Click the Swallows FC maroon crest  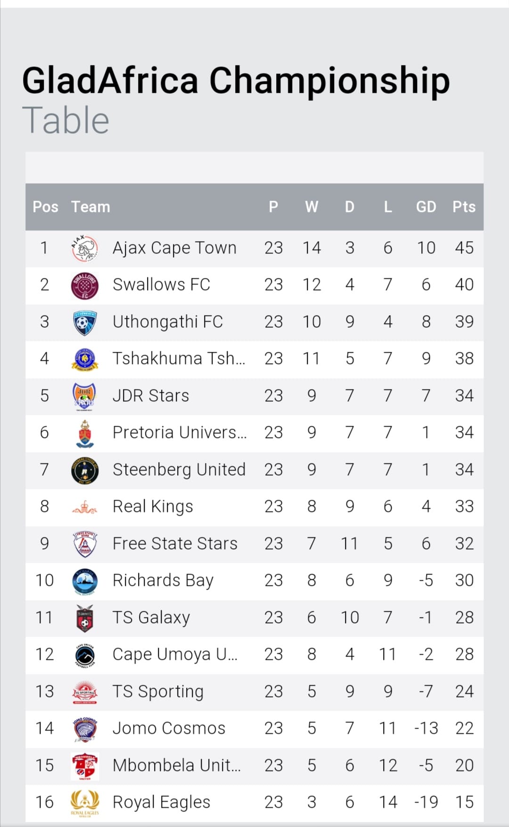click(85, 285)
